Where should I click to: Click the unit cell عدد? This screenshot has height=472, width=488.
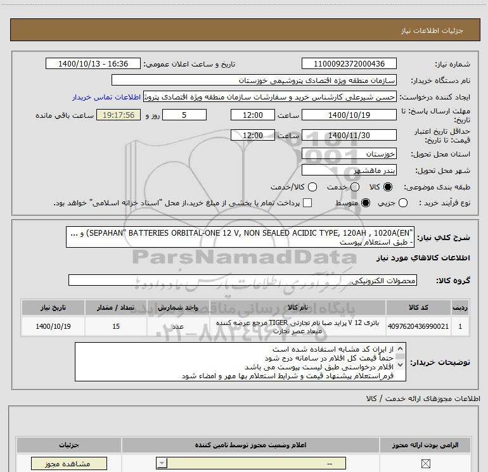[x=178, y=326]
